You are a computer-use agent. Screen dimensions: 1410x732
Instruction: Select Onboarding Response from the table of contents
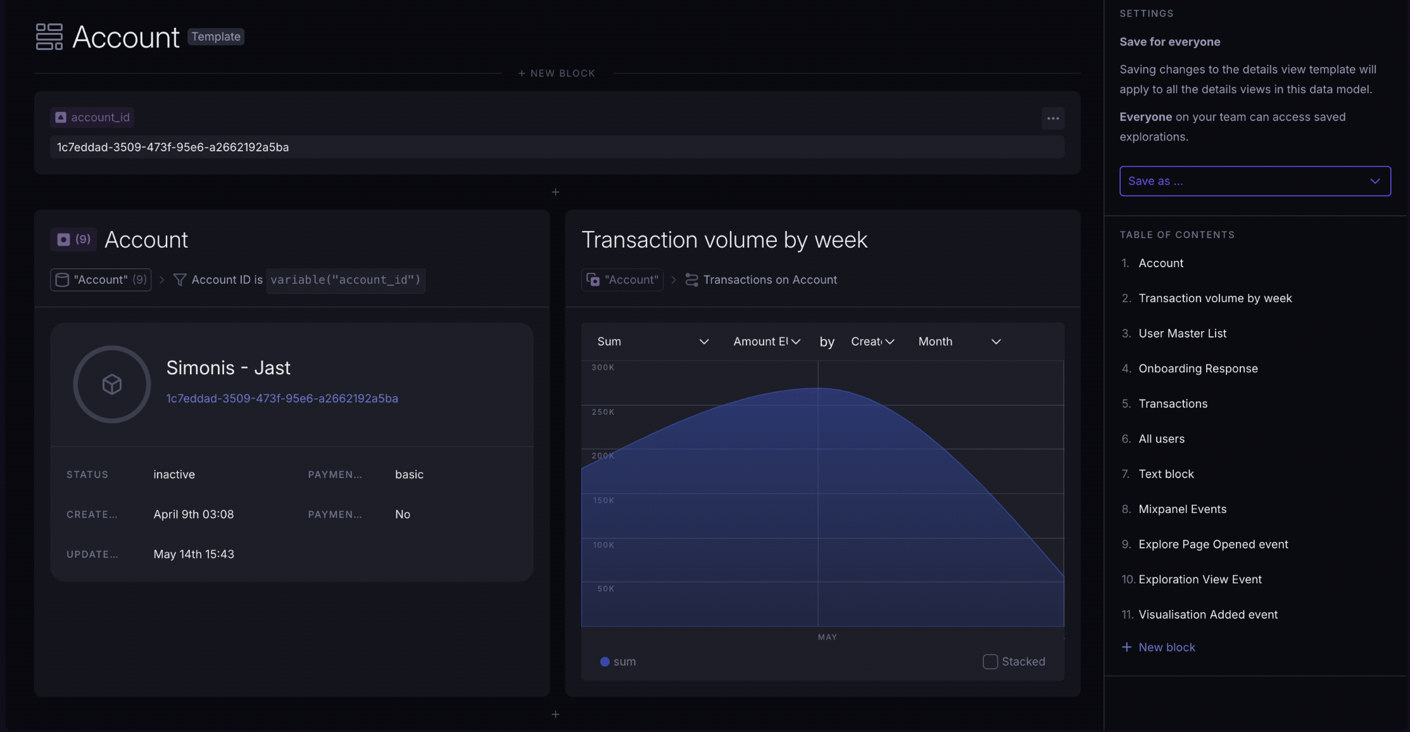1198,368
